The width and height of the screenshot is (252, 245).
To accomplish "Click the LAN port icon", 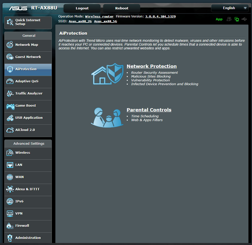I will tap(10, 165).
